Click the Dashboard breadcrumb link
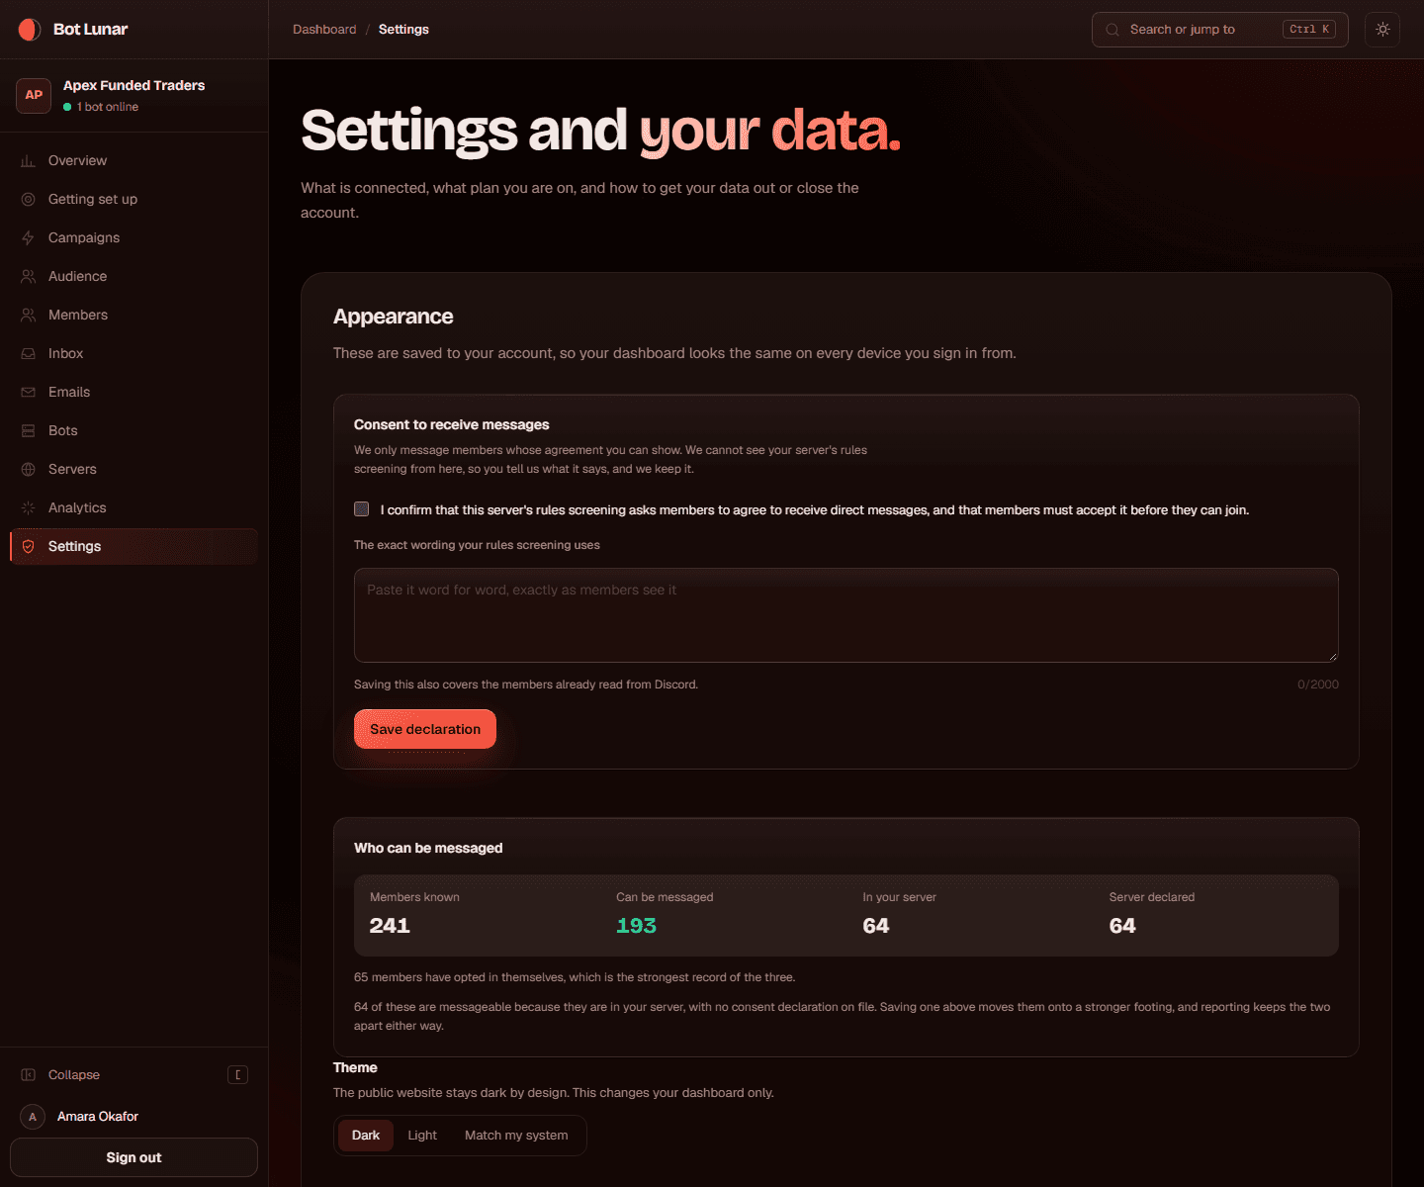The width and height of the screenshot is (1424, 1187). tap(324, 30)
